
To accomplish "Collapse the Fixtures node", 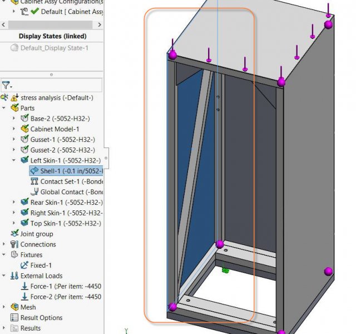I will 4,255.
